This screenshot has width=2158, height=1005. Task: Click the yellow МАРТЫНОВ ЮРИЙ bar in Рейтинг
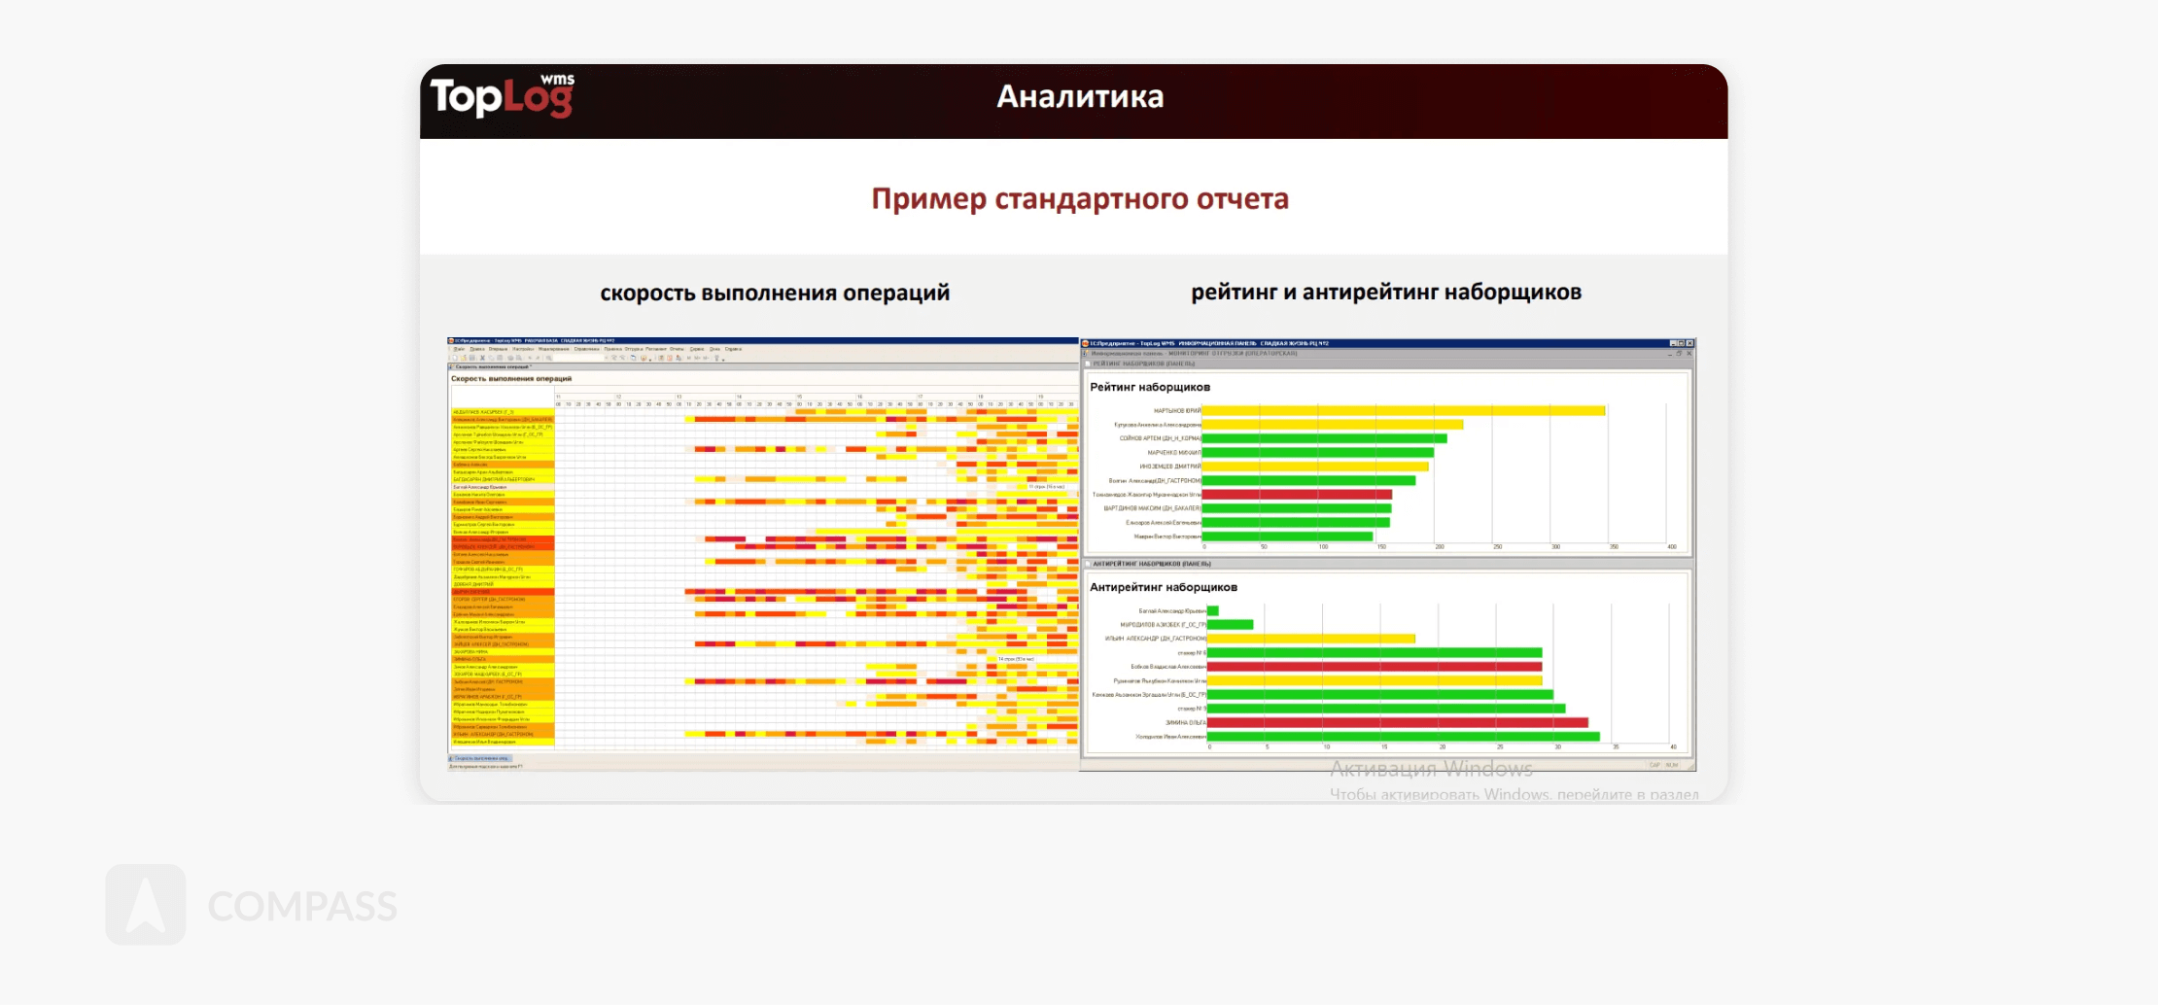(x=1403, y=411)
